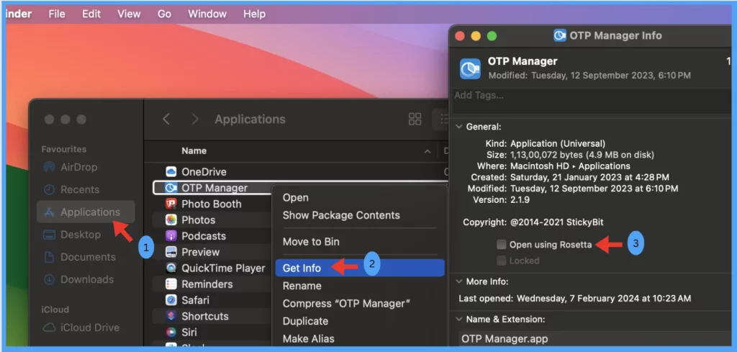Click the Shortcuts app icon
The height and width of the screenshot is (352, 737).
click(171, 316)
